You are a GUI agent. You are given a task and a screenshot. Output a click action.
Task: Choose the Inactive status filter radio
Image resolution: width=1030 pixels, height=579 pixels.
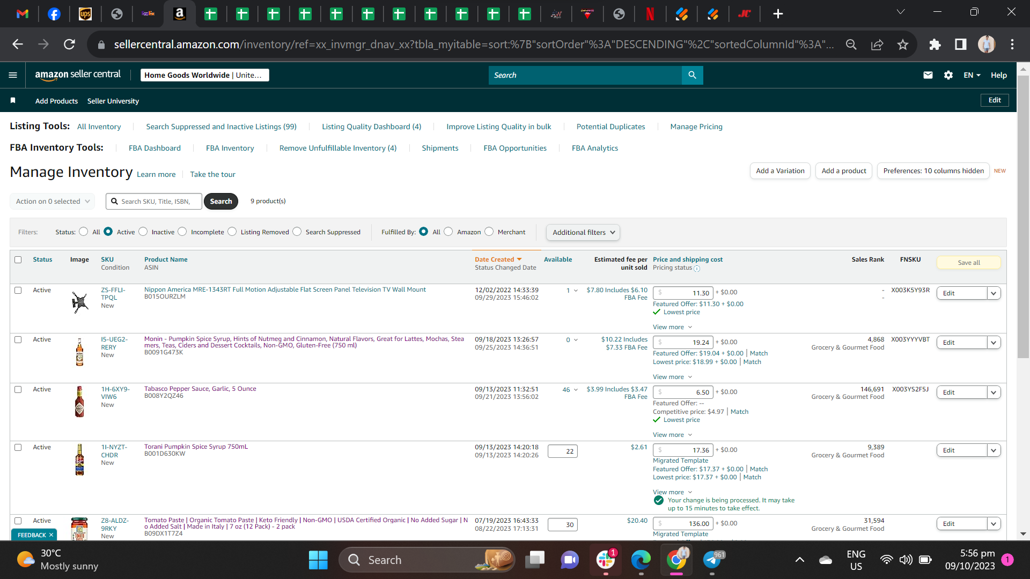point(143,232)
